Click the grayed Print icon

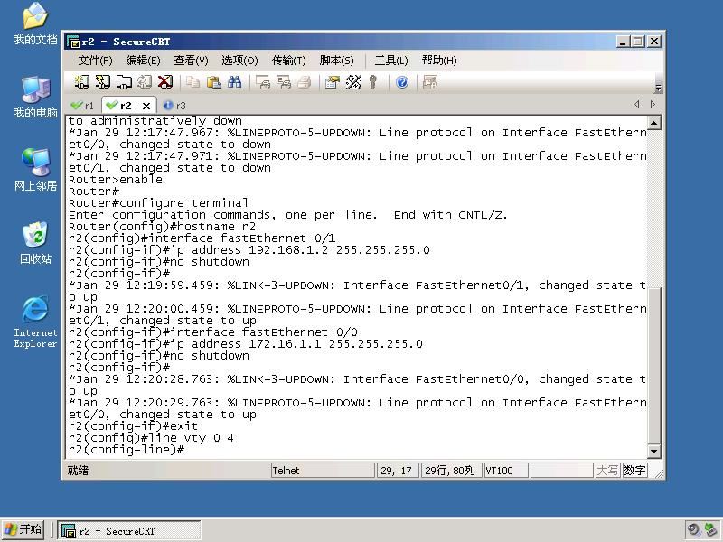coord(305,82)
